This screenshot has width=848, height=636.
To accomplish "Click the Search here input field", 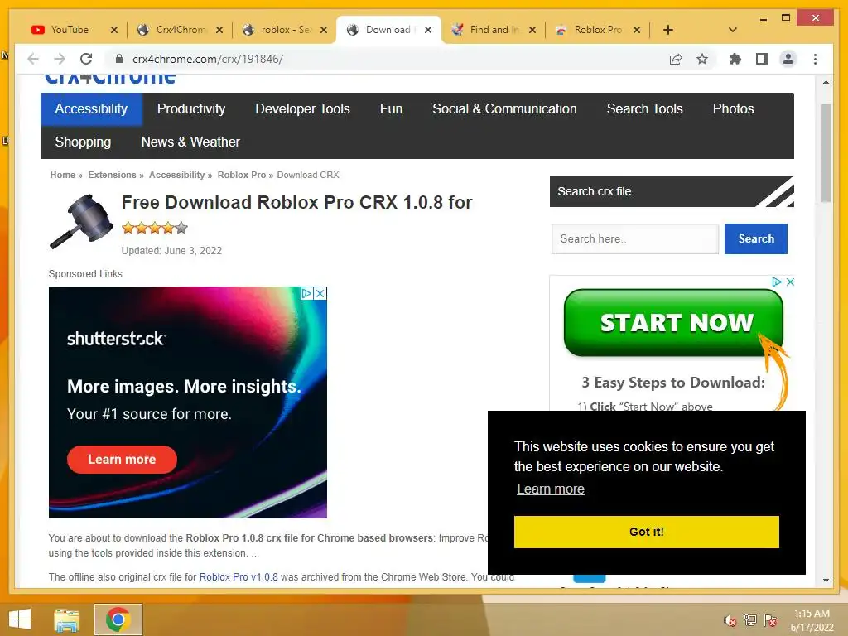I will click(635, 238).
